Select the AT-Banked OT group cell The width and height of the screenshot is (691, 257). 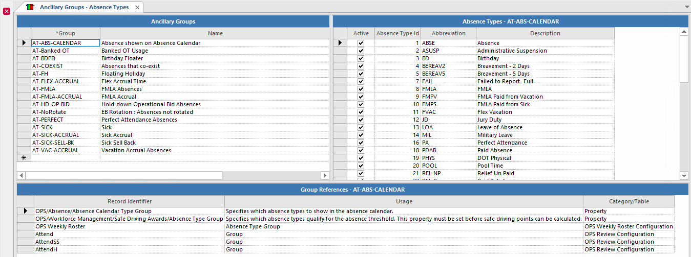(x=66, y=51)
